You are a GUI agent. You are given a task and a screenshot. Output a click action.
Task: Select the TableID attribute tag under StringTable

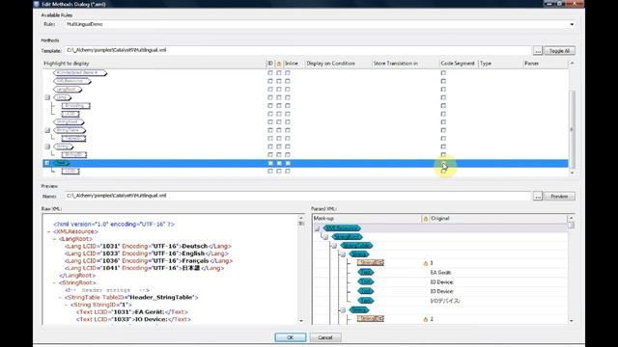click(x=73, y=139)
